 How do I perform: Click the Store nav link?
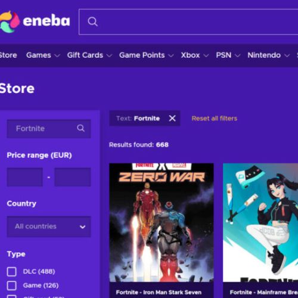coord(8,55)
